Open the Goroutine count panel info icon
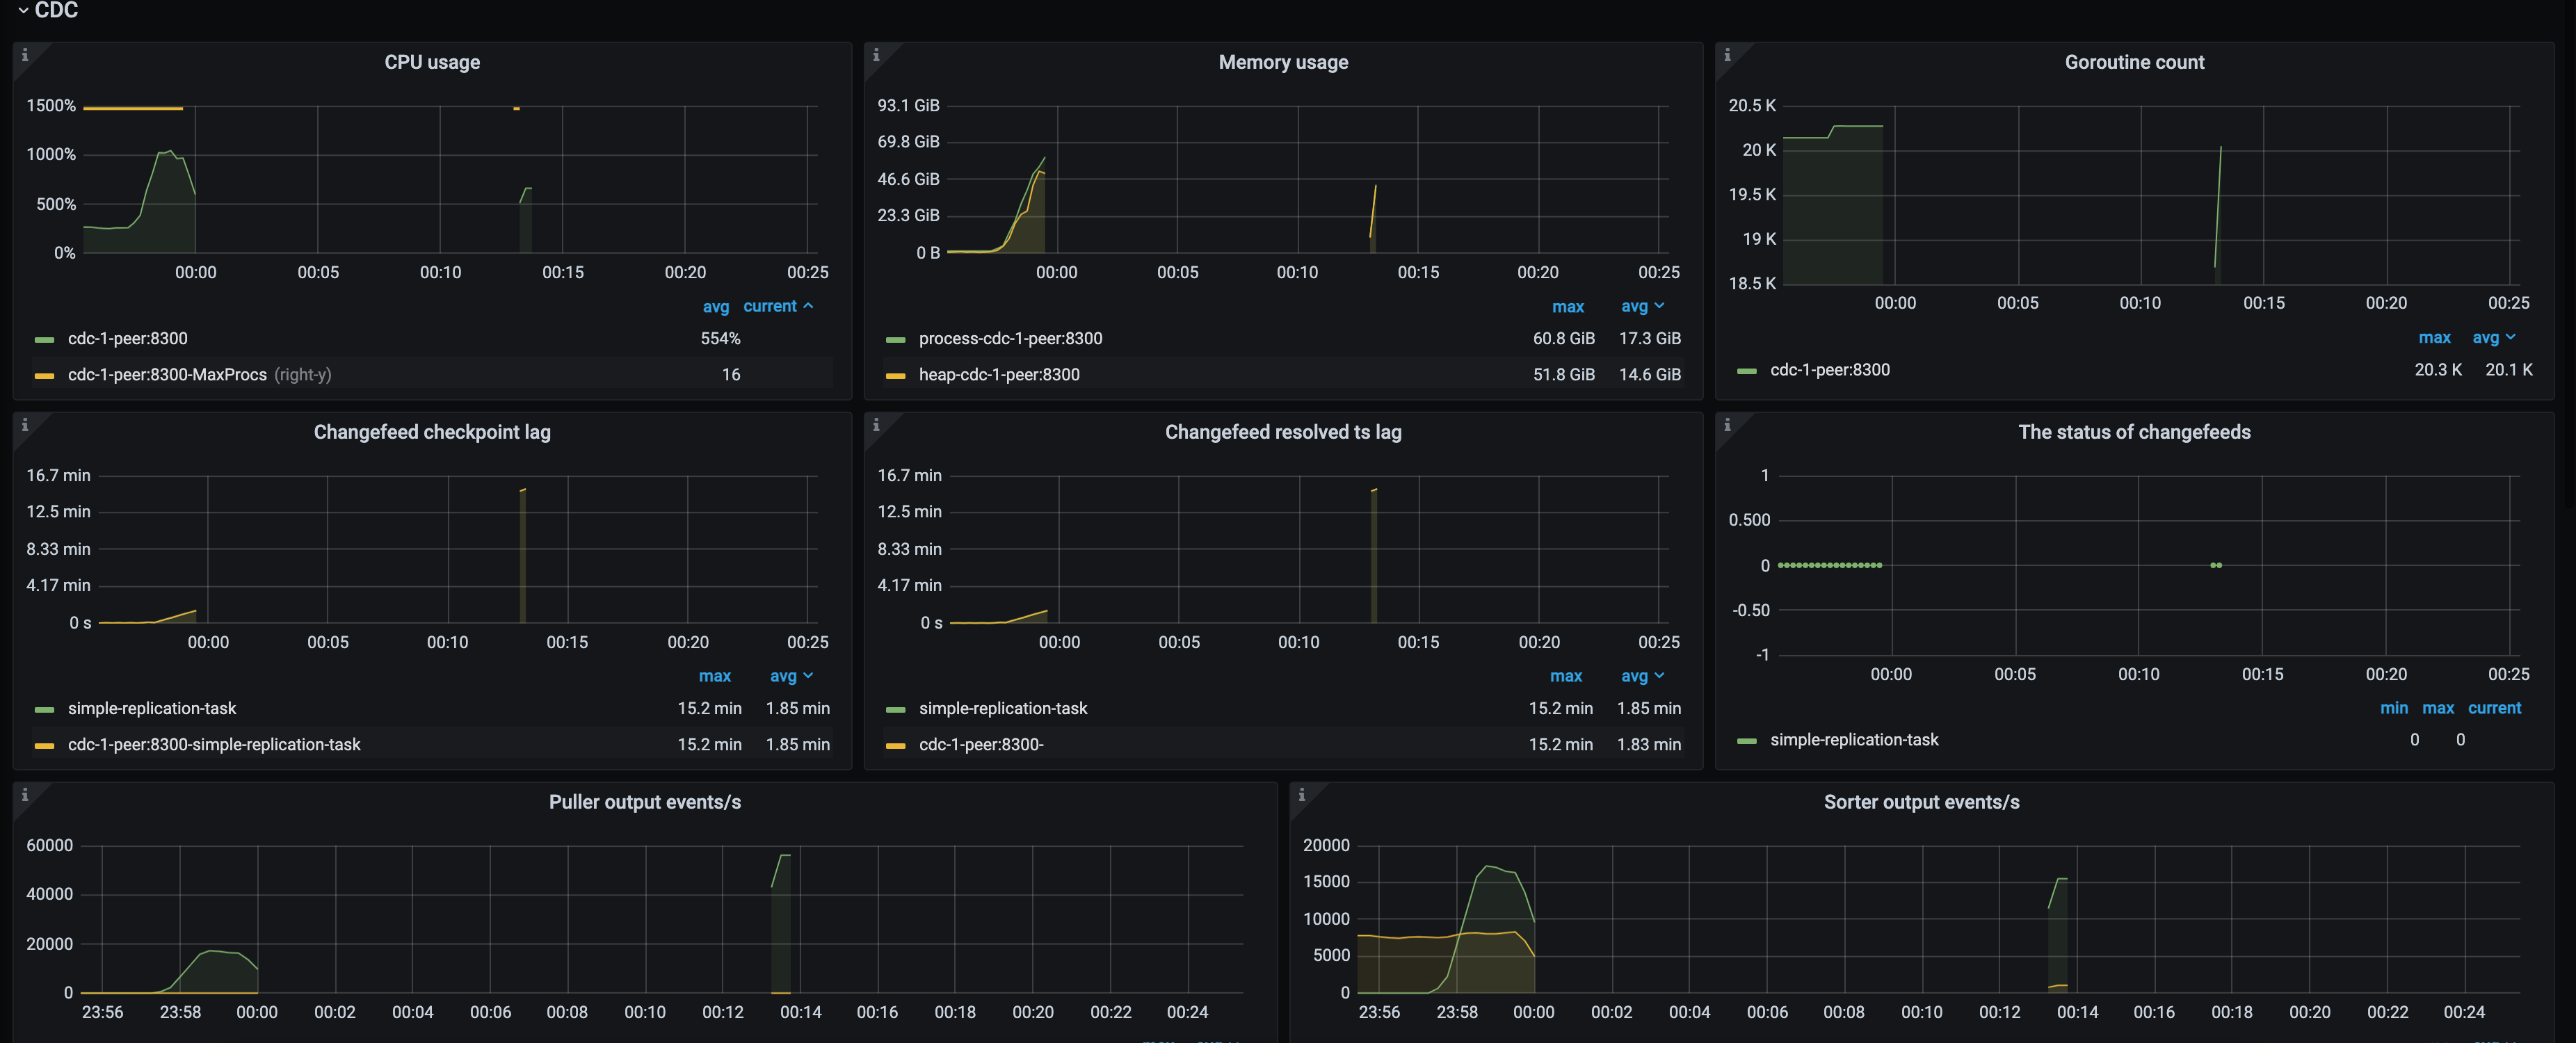2576x1043 pixels. [1727, 56]
